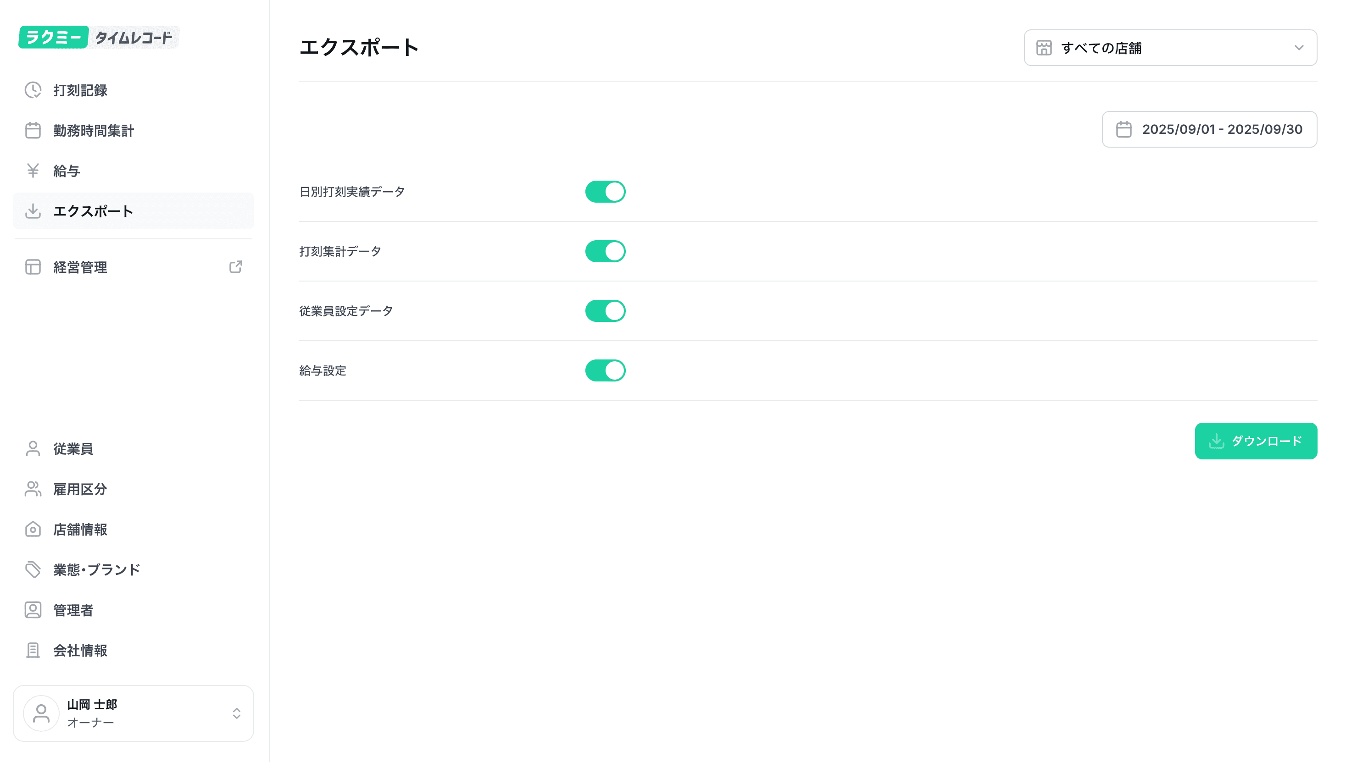Disable the 日別打刻実績データ toggle

pos(605,192)
